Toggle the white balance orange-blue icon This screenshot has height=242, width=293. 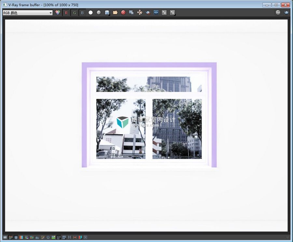[21, 237]
